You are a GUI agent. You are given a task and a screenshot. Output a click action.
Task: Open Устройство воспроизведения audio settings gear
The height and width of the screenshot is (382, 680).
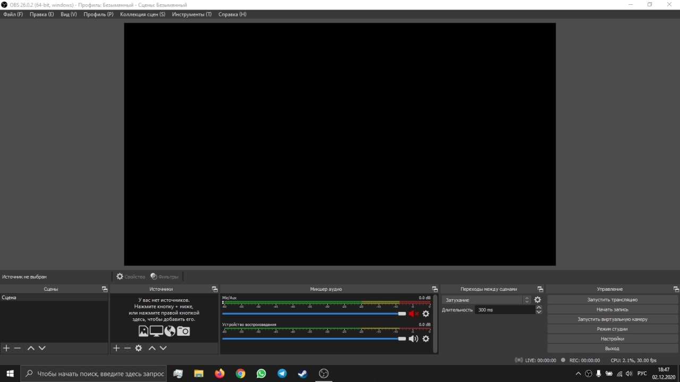tap(426, 338)
